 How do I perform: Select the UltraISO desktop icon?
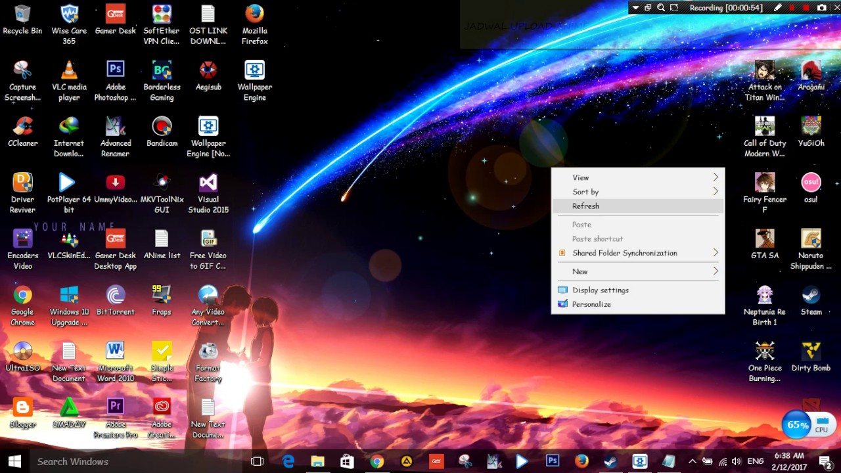[x=22, y=357]
